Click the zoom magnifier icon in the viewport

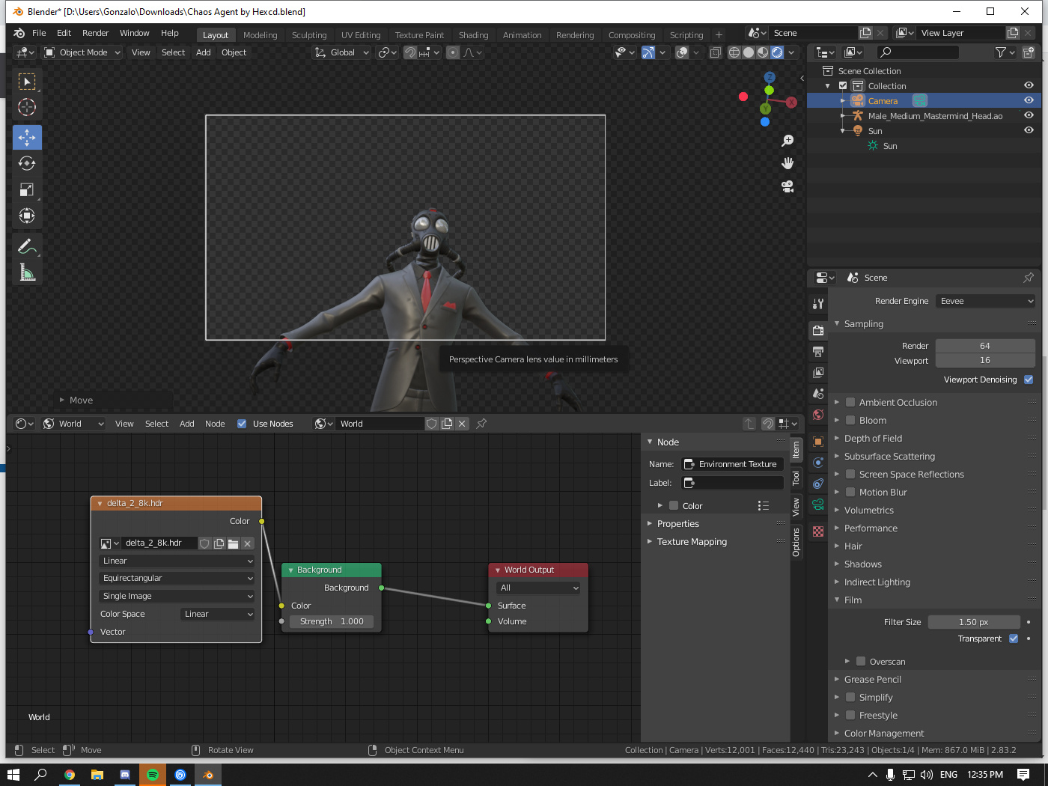click(x=787, y=141)
